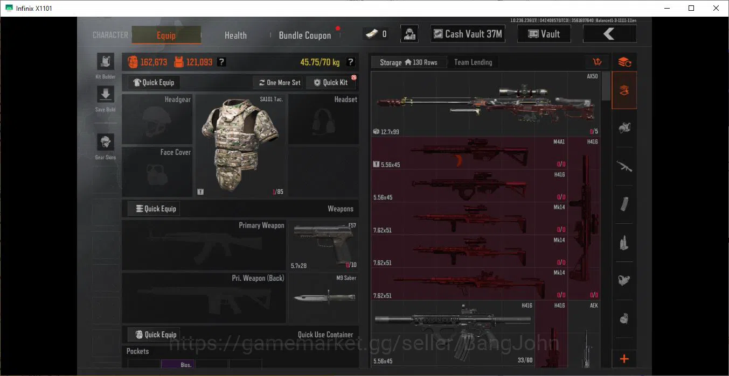Select the M9 Saber knife slot
Image resolution: width=729 pixels, height=376 pixels.
click(x=323, y=297)
